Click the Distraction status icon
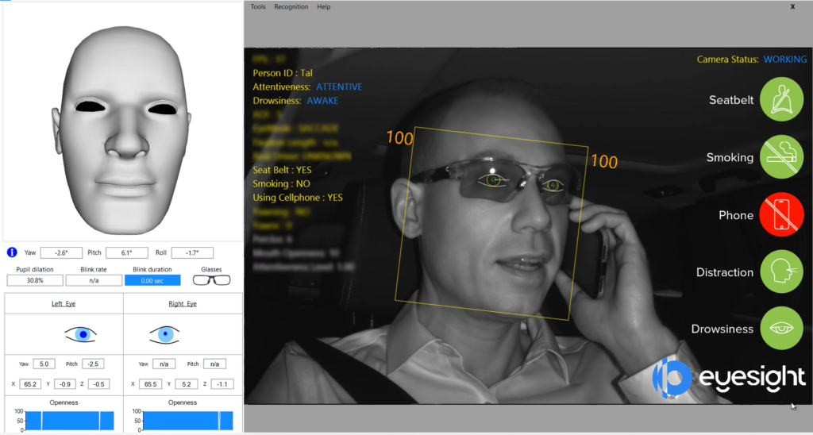Viewport: 813px width, 435px height. coord(783,272)
